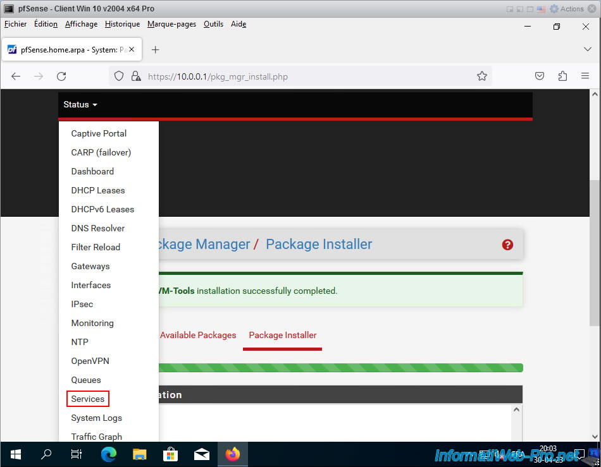Open the Outils menu
This screenshot has height=467, width=601.
(213, 24)
